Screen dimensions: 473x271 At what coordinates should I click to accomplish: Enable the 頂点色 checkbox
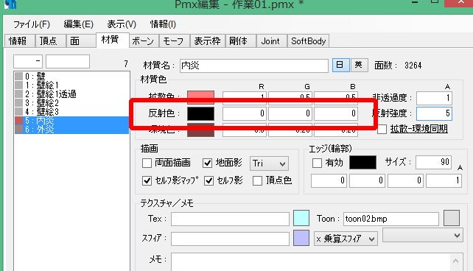[x=257, y=180]
